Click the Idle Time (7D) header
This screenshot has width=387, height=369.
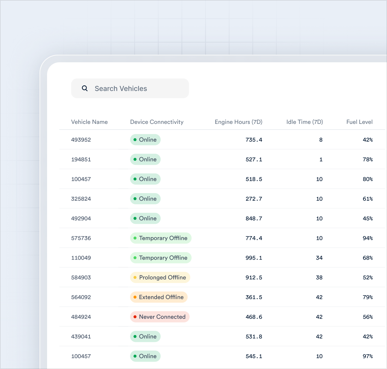click(305, 122)
